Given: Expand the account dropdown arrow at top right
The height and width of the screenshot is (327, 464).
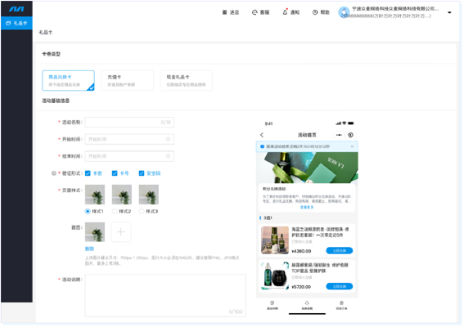Looking at the screenshot, I should 449,12.
